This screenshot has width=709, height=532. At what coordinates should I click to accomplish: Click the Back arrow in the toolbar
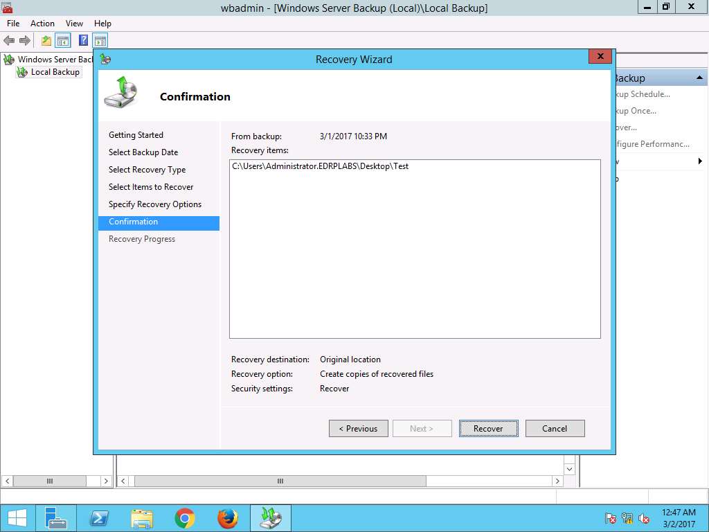point(9,41)
